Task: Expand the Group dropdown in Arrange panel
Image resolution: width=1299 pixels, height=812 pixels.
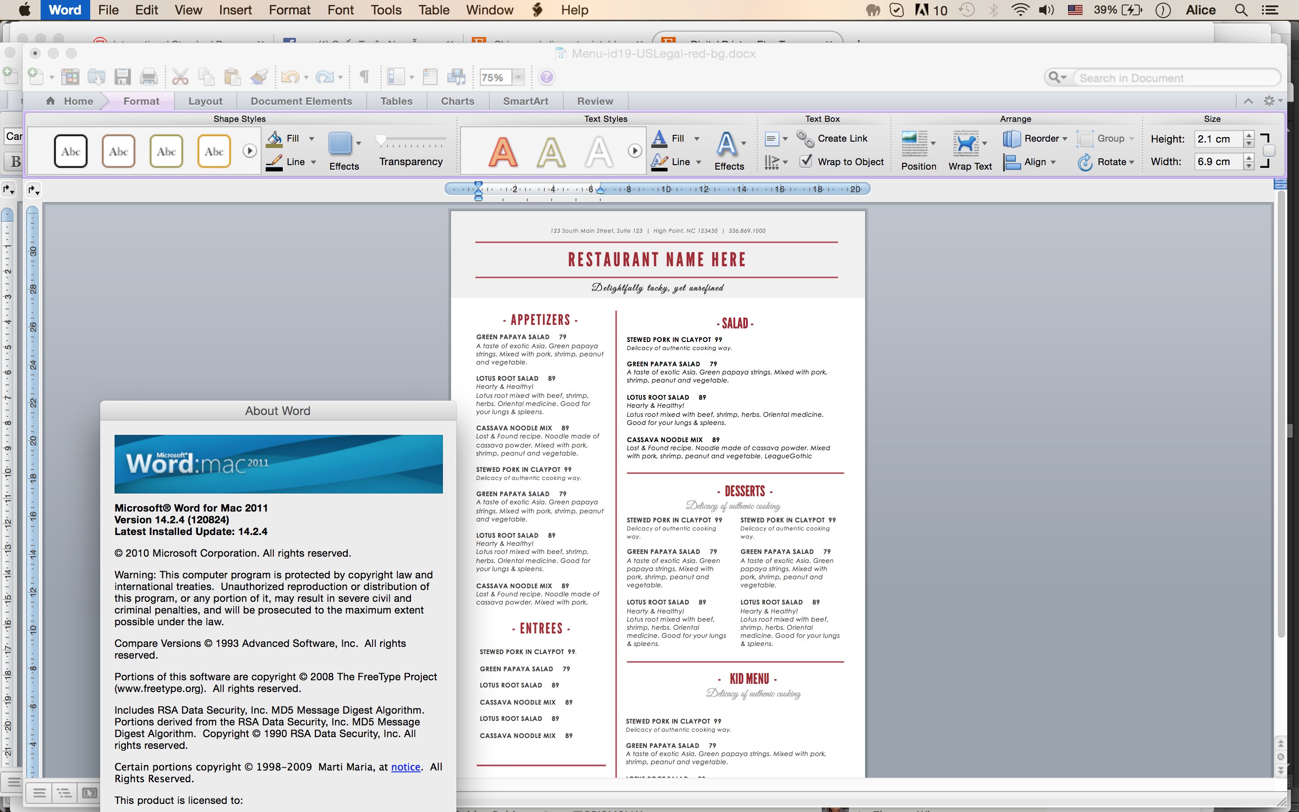Action: [x=1132, y=138]
